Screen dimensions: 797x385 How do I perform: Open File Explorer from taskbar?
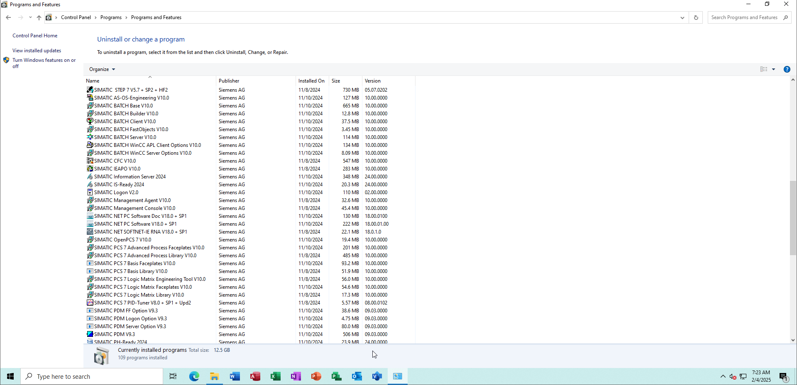point(214,376)
